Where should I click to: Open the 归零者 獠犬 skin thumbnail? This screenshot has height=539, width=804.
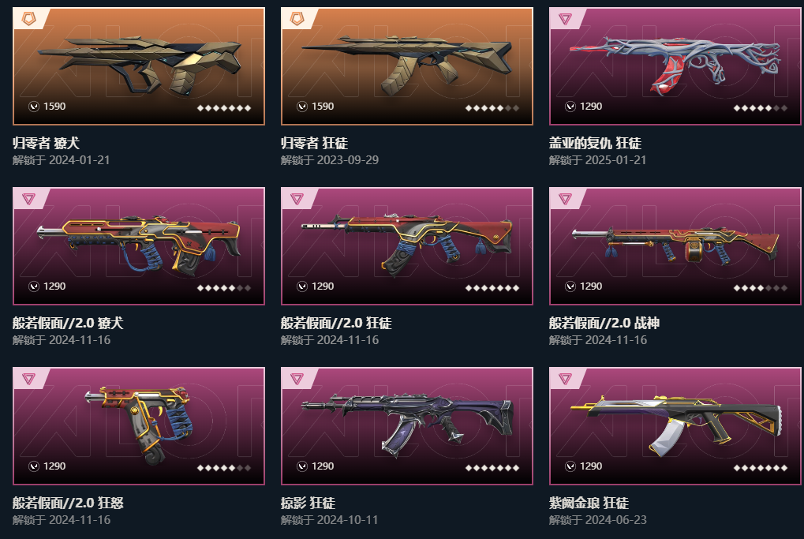coord(139,66)
